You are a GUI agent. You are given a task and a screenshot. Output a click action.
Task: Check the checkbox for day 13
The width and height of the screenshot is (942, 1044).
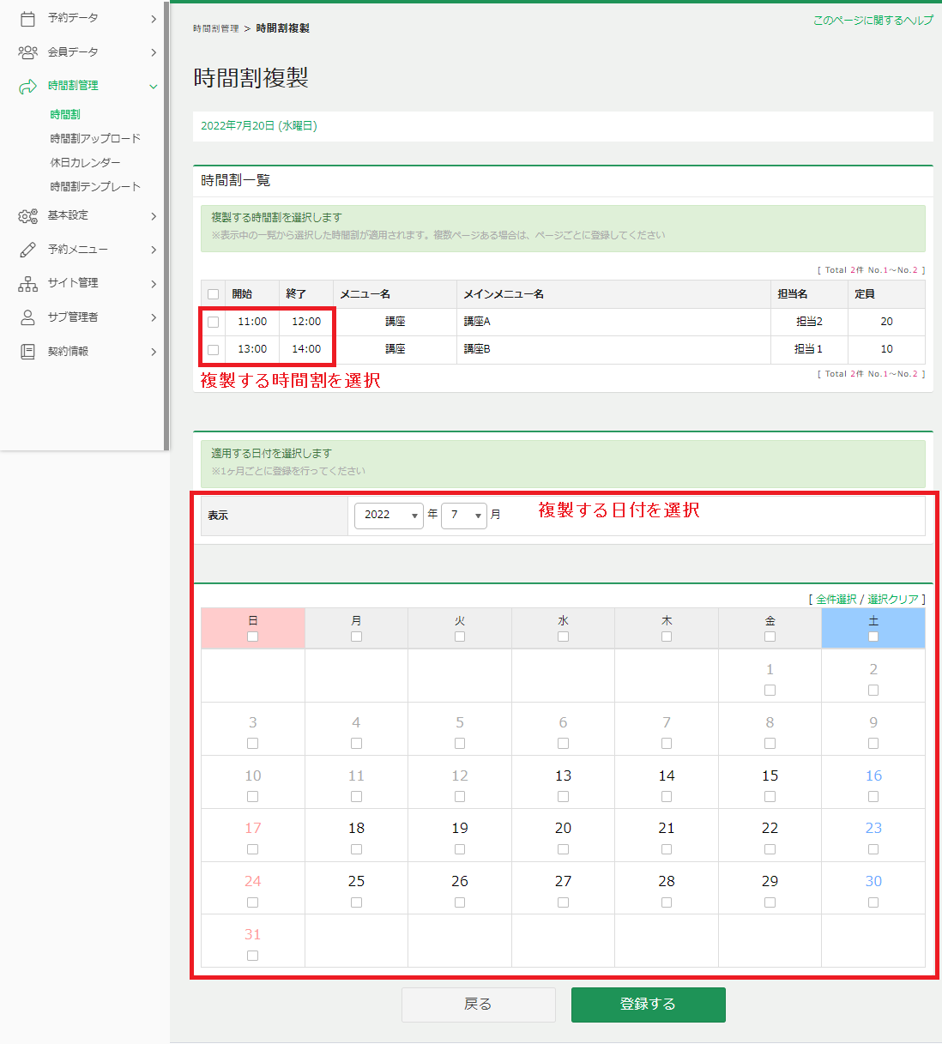click(563, 797)
